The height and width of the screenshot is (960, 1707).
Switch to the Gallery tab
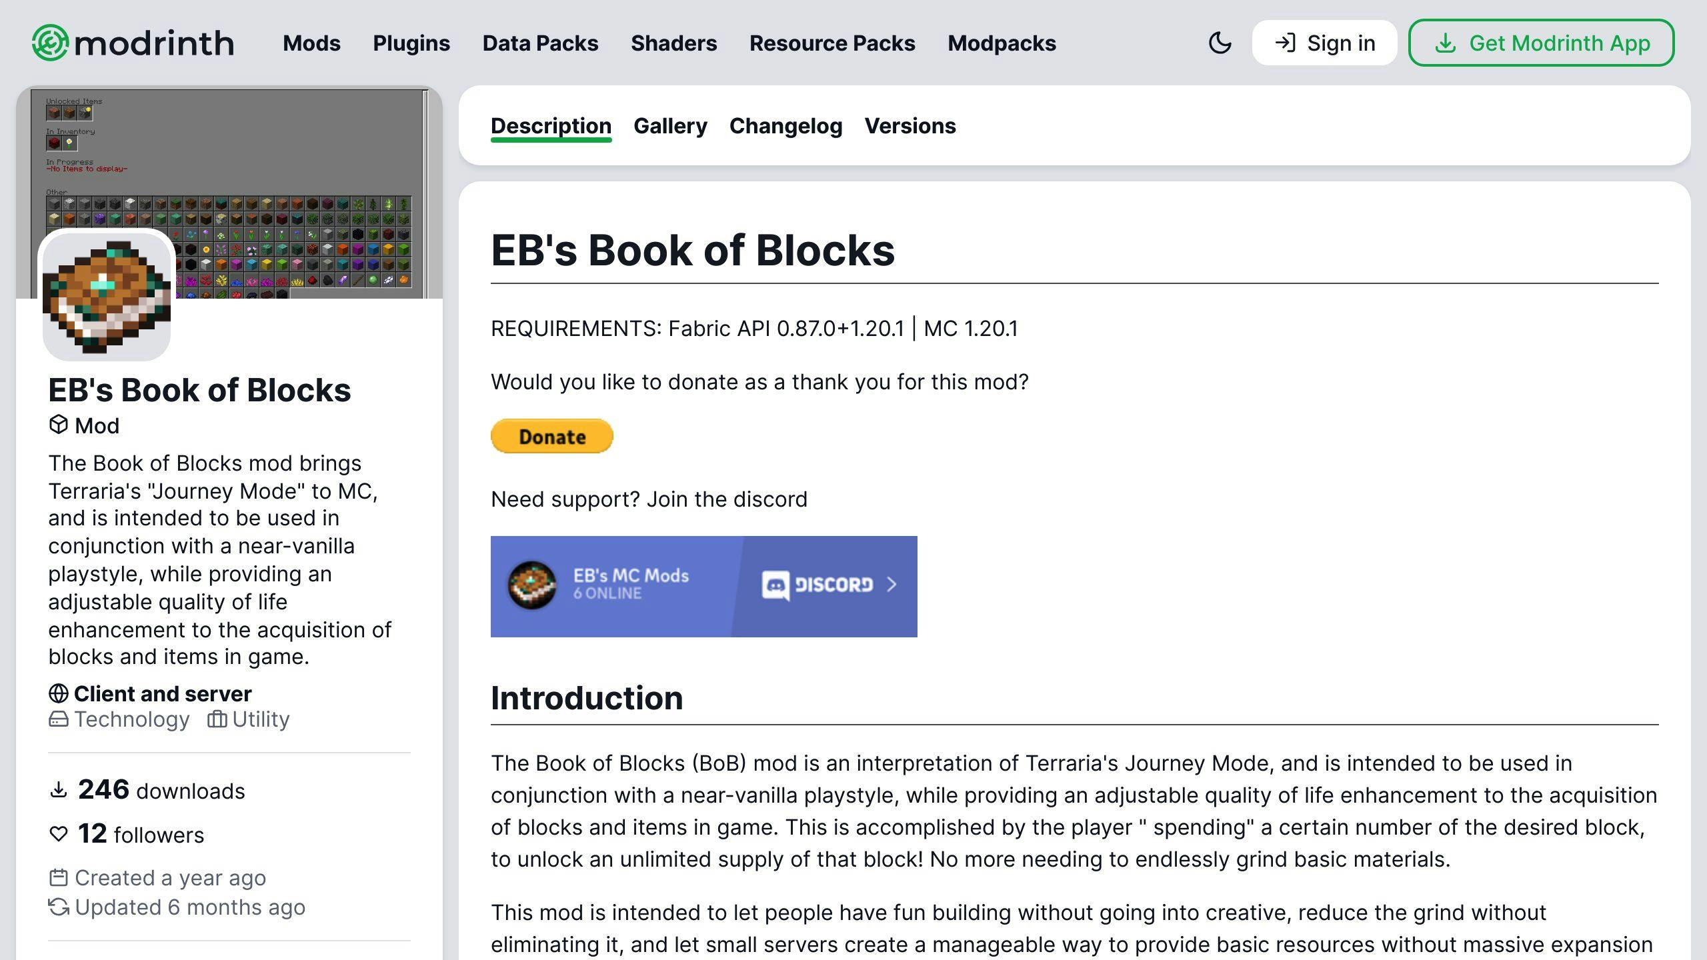(670, 126)
